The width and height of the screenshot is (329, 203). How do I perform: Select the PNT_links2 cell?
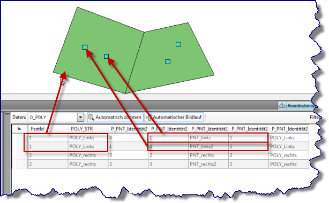[x=208, y=146]
